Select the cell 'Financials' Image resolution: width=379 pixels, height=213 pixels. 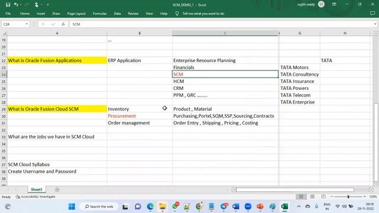point(225,67)
